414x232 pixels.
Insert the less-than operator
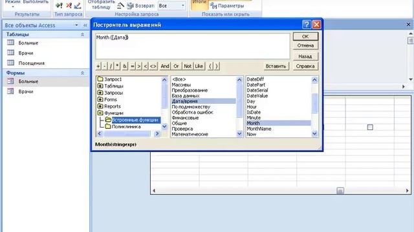tap(146, 66)
